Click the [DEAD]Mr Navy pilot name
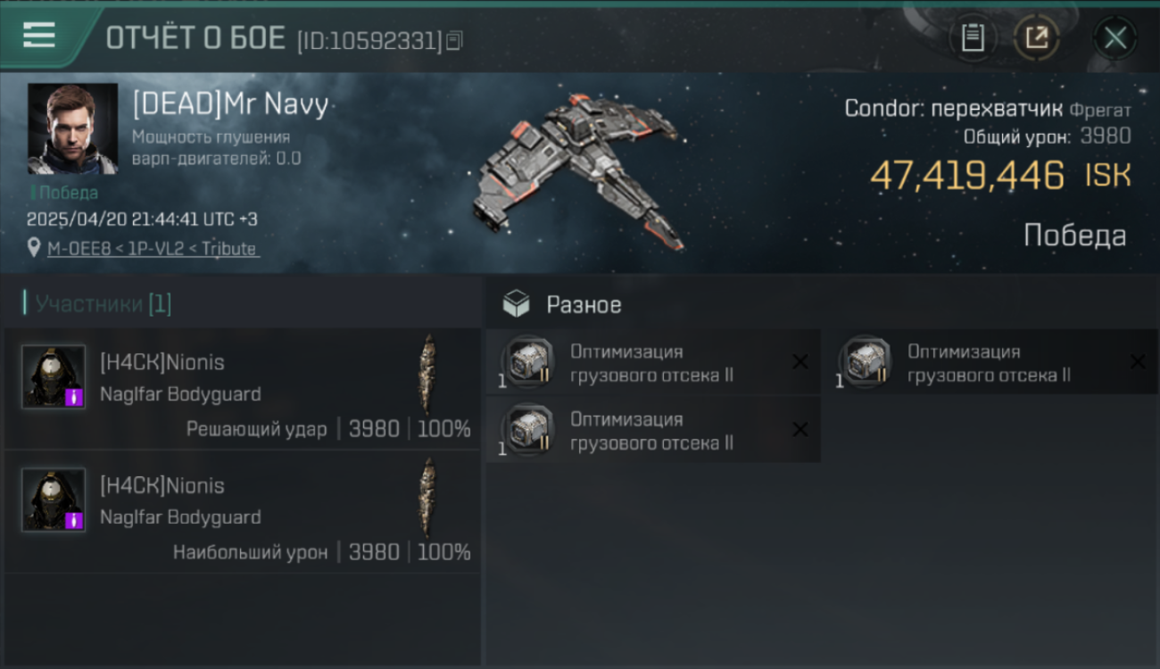Image resolution: width=1160 pixels, height=669 pixels. click(230, 104)
